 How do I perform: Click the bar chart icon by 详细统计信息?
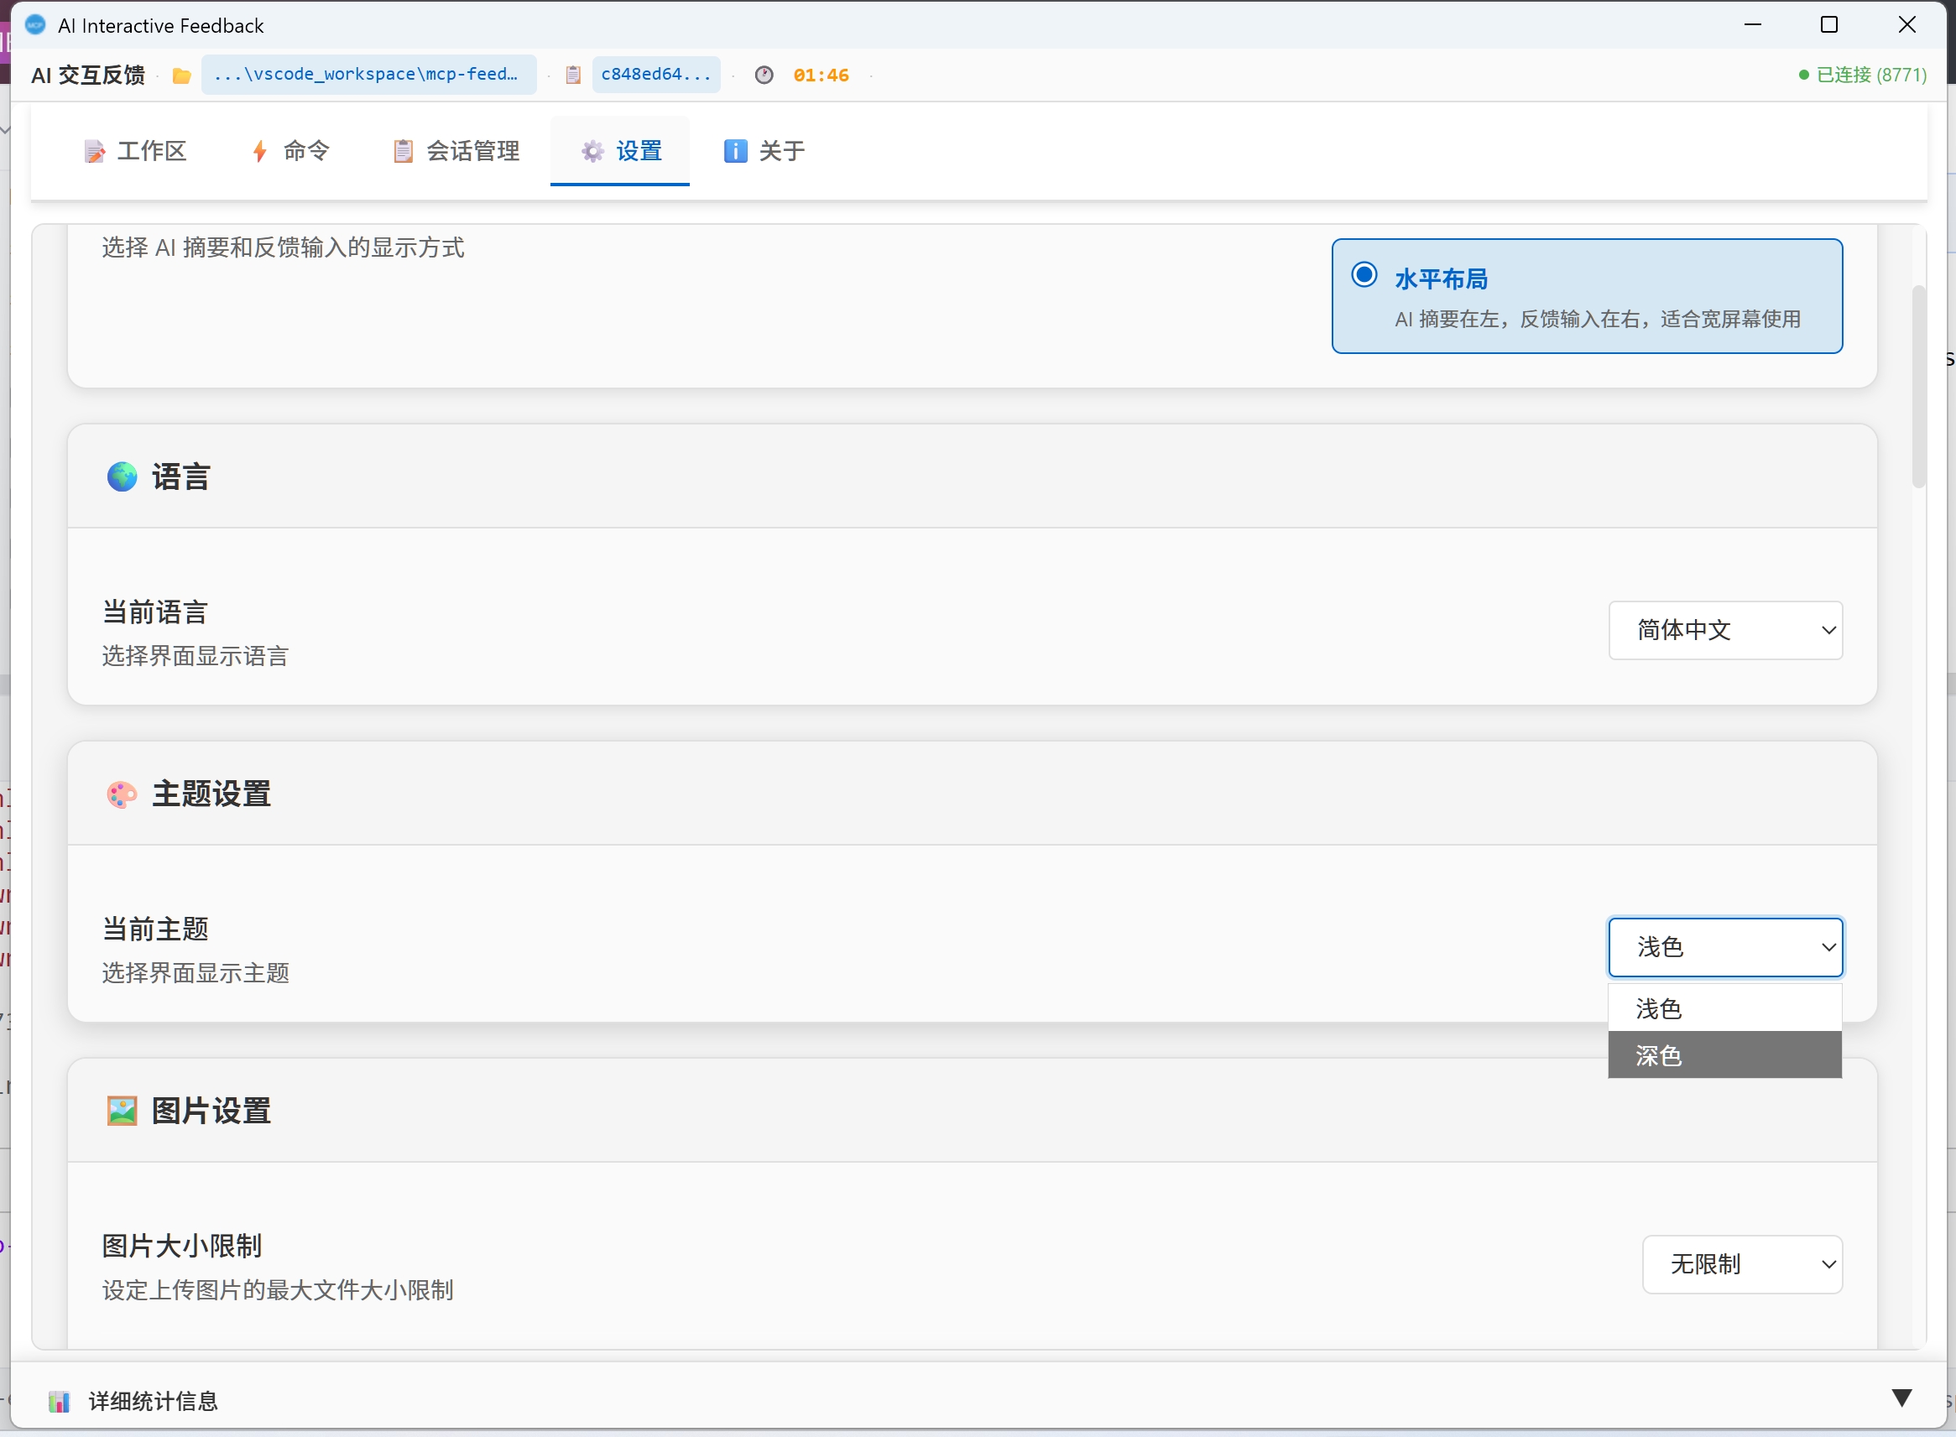tap(60, 1401)
